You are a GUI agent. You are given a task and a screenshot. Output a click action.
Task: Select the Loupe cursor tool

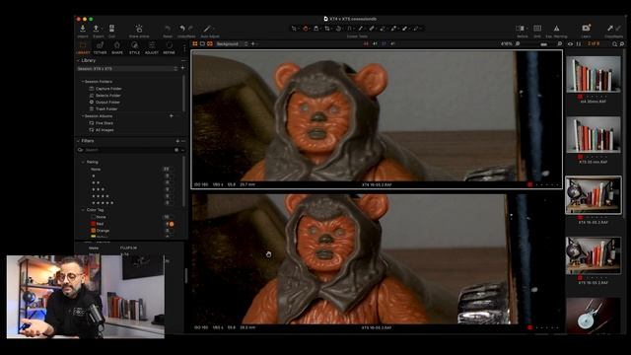(x=316, y=29)
